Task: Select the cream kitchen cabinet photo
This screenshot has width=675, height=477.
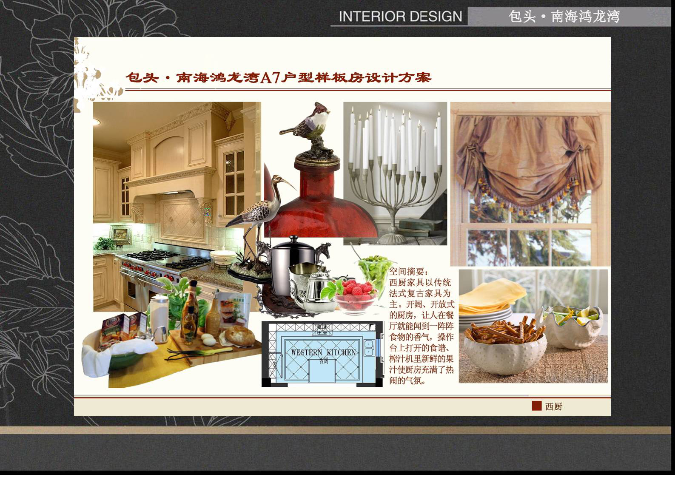Action: pyautogui.click(x=177, y=207)
